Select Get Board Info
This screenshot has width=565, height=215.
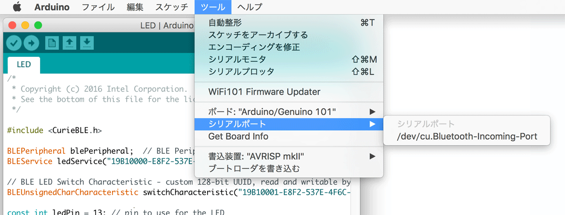pyautogui.click(x=289, y=136)
